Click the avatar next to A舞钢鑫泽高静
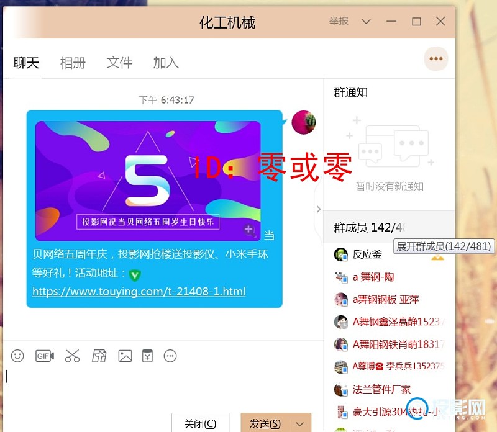Viewport: 497px width, 432px height. [x=341, y=322]
